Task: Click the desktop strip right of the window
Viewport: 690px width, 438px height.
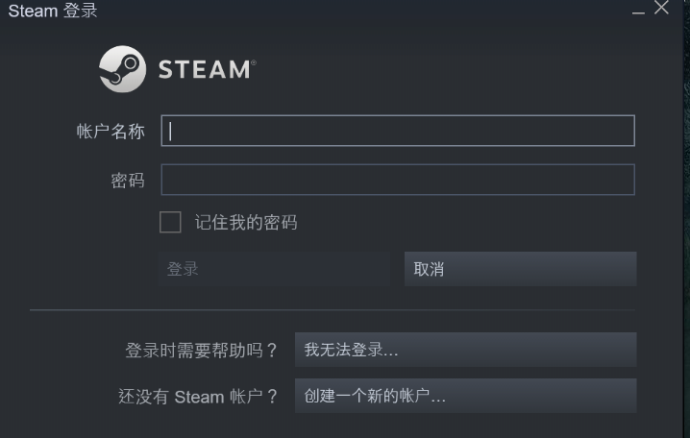Action: click(686, 219)
